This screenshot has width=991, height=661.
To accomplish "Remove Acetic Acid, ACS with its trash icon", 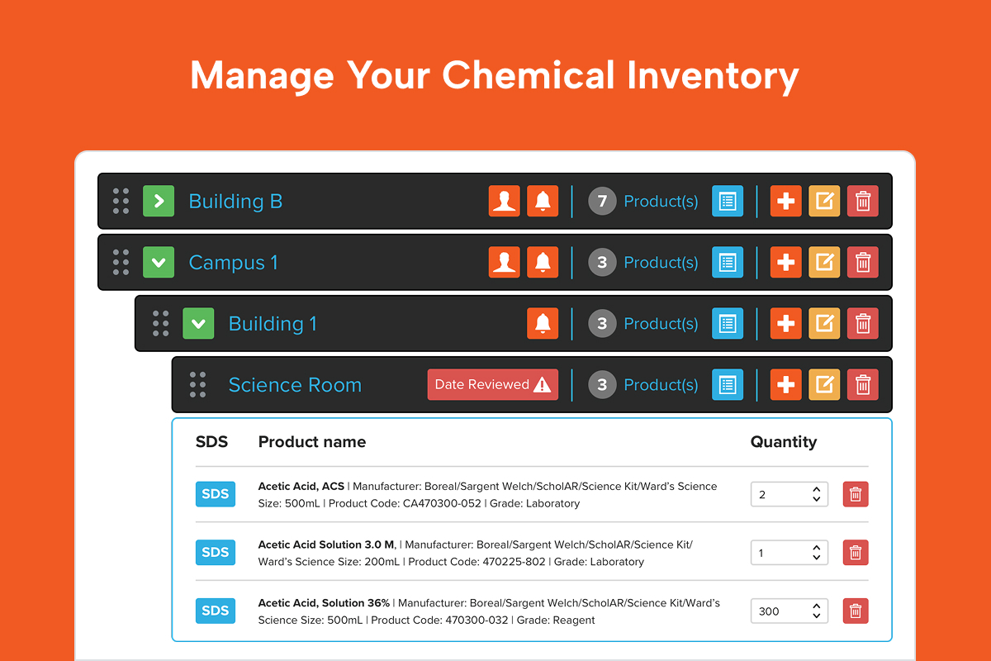I will (856, 494).
